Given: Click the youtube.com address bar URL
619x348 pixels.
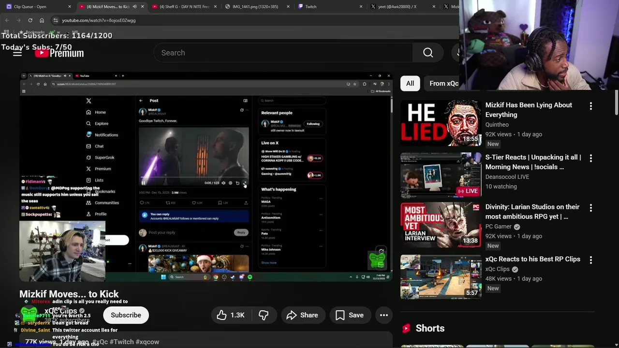Looking at the screenshot, I should tap(99, 20).
